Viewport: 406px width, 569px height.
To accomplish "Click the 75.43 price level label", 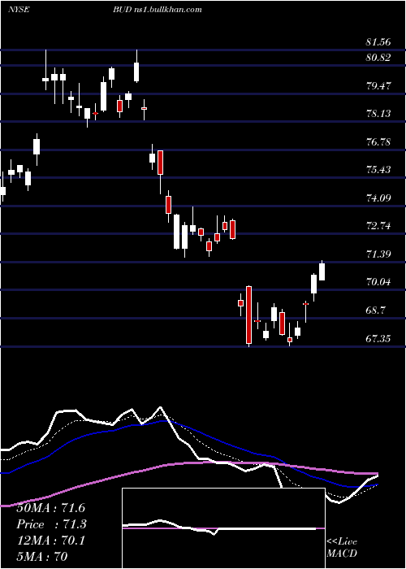I will [x=378, y=170].
